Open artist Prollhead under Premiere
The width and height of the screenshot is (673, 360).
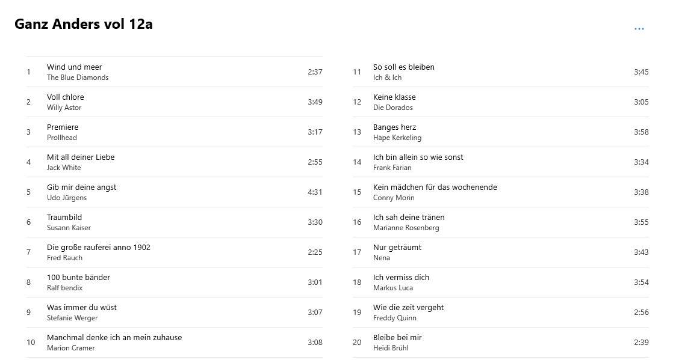[x=62, y=138]
